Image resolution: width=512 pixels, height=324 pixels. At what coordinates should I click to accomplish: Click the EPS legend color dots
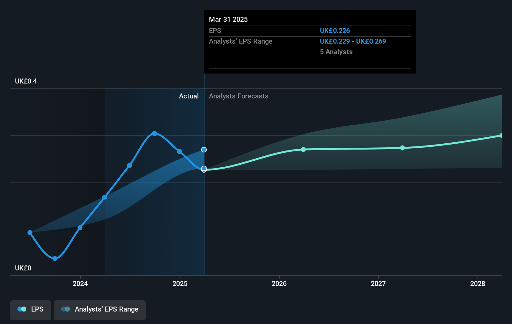[22, 309]
